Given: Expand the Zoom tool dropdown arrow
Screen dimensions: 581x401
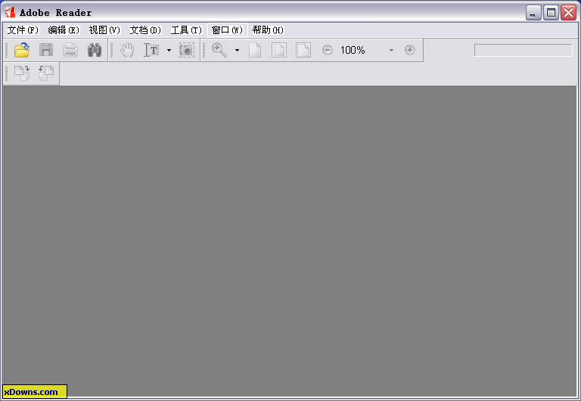Looking at the screenshot, I should coord(237,50).
